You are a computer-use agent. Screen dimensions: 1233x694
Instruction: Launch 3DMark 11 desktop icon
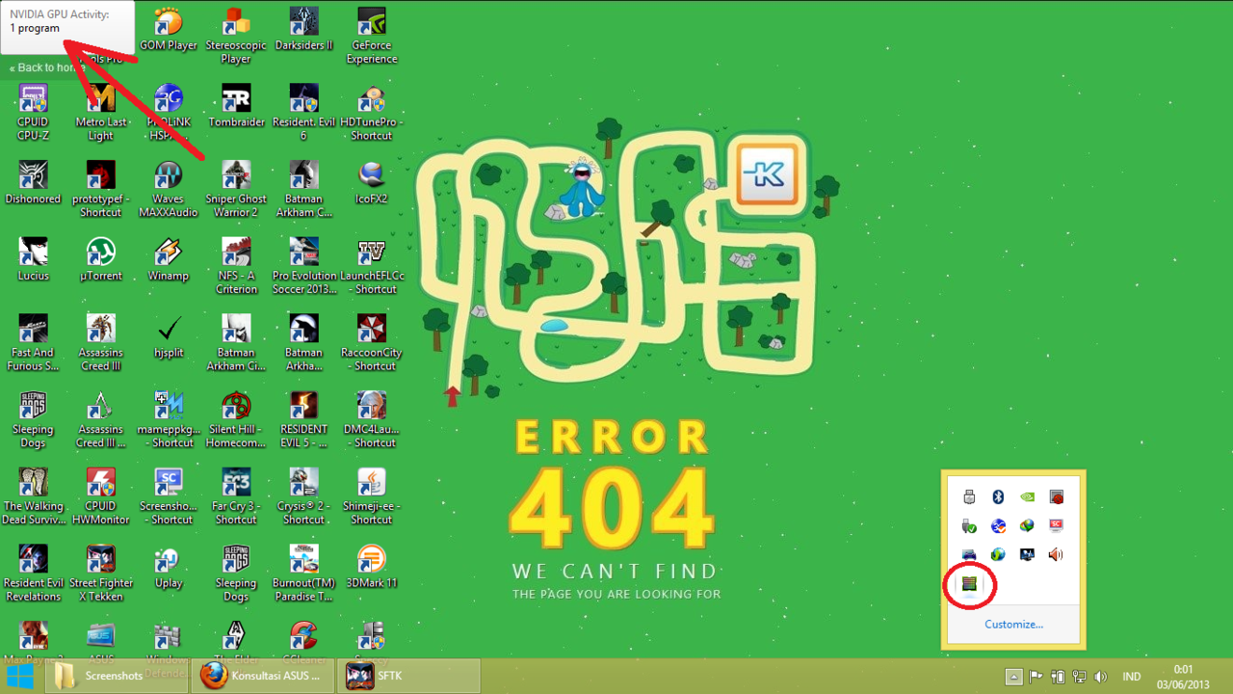(372, 566)
